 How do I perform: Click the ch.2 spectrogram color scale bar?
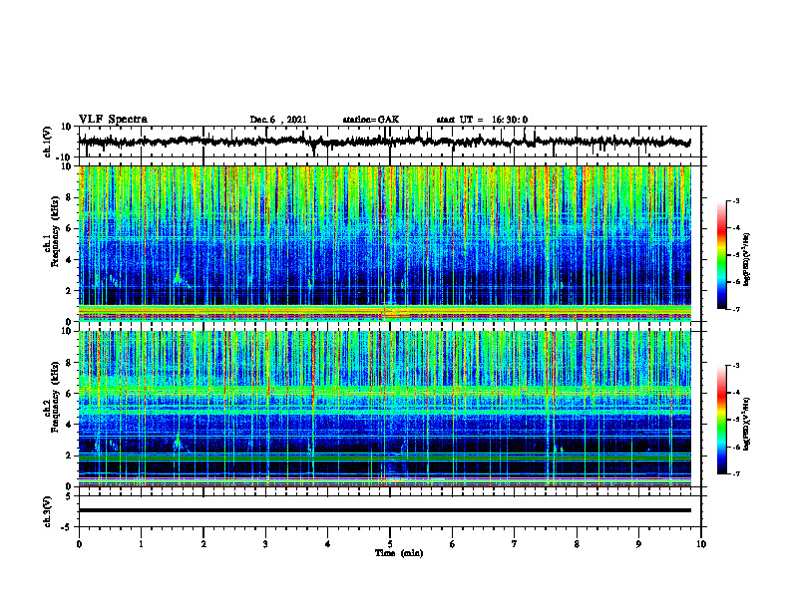[721, 420]
